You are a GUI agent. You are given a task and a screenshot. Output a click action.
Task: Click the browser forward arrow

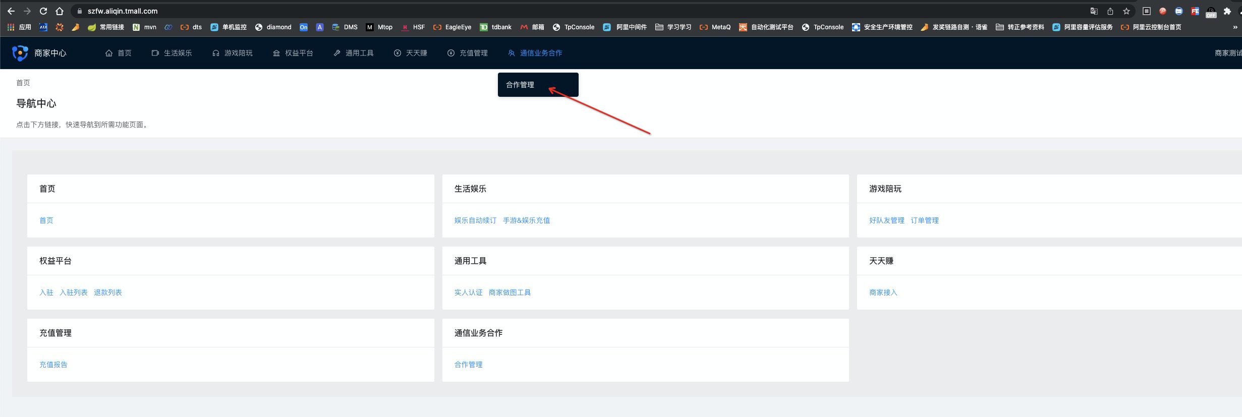(27, 11)
